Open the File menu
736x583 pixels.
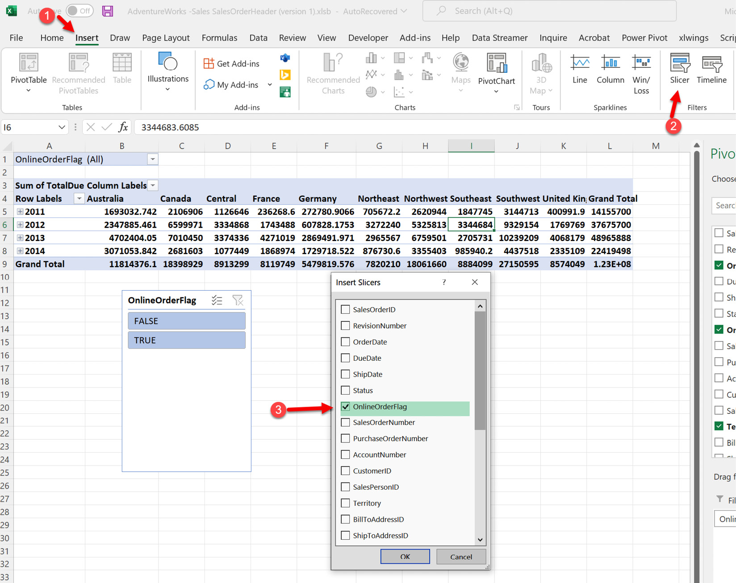[16, 38]
